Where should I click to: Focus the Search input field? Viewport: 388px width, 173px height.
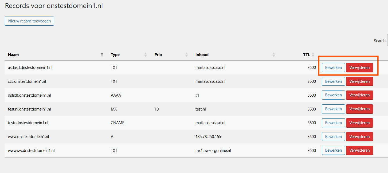387,41
